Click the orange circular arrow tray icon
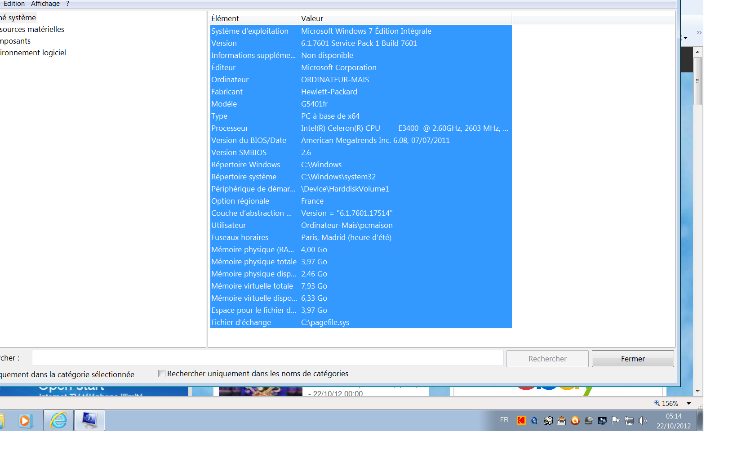 pyautogui.click(x=575, y=421)
